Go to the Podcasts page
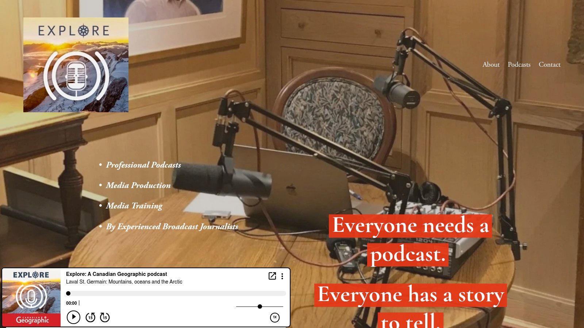The width and height of the screenshot is (584, 328). pyautogui.click(x=519, y=65)
